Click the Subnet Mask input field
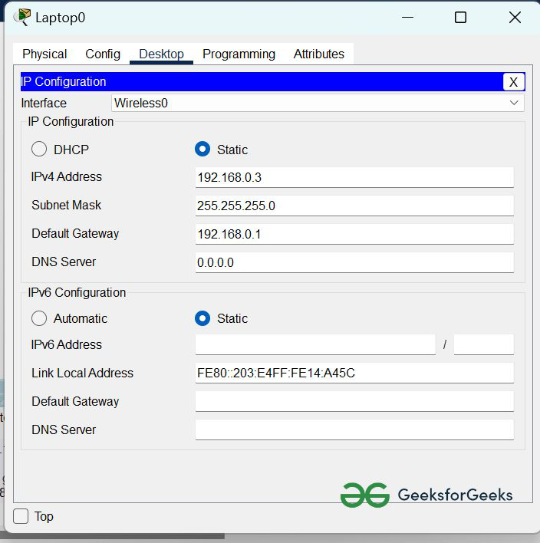Viewport: 540px width, 543px height. point(354,206)
